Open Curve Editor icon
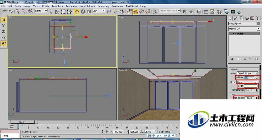The width and height of the screenshot is (262, 140). (x=206, y=12)
